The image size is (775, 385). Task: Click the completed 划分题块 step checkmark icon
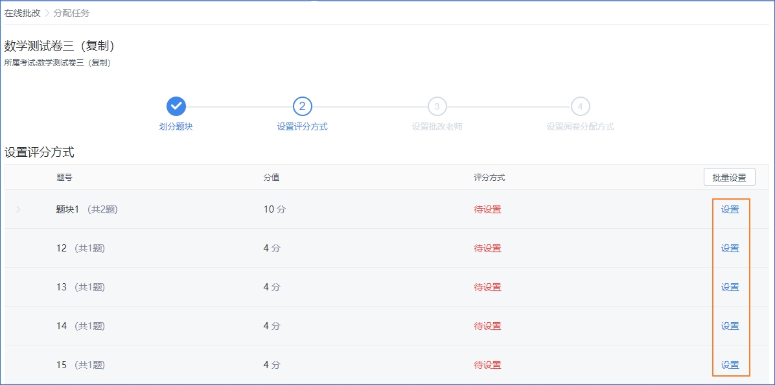coord(176,106)
